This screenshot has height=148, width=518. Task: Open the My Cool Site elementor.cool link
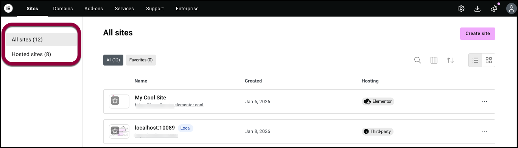click(169, 105)
